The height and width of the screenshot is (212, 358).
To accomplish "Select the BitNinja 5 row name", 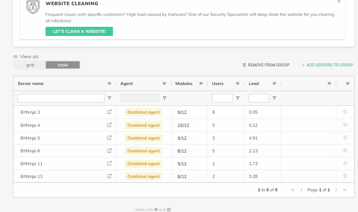I will [x=30, y=138].
